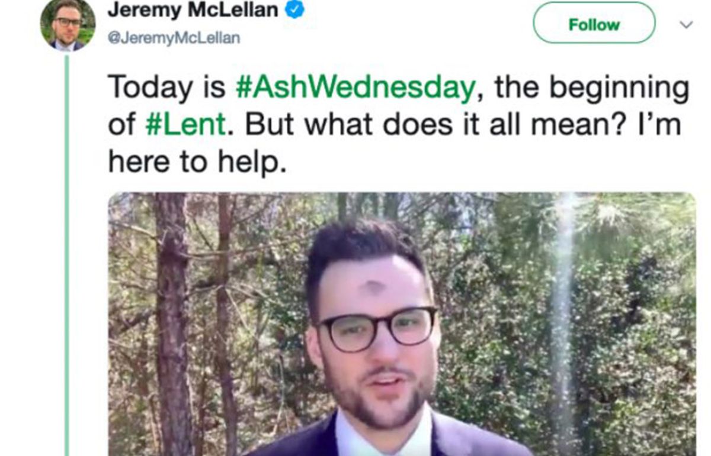Click the word "Today" in the tweet
Viewport: 711px width, 456px height.
pyautogui.click(x=146, y=88)
